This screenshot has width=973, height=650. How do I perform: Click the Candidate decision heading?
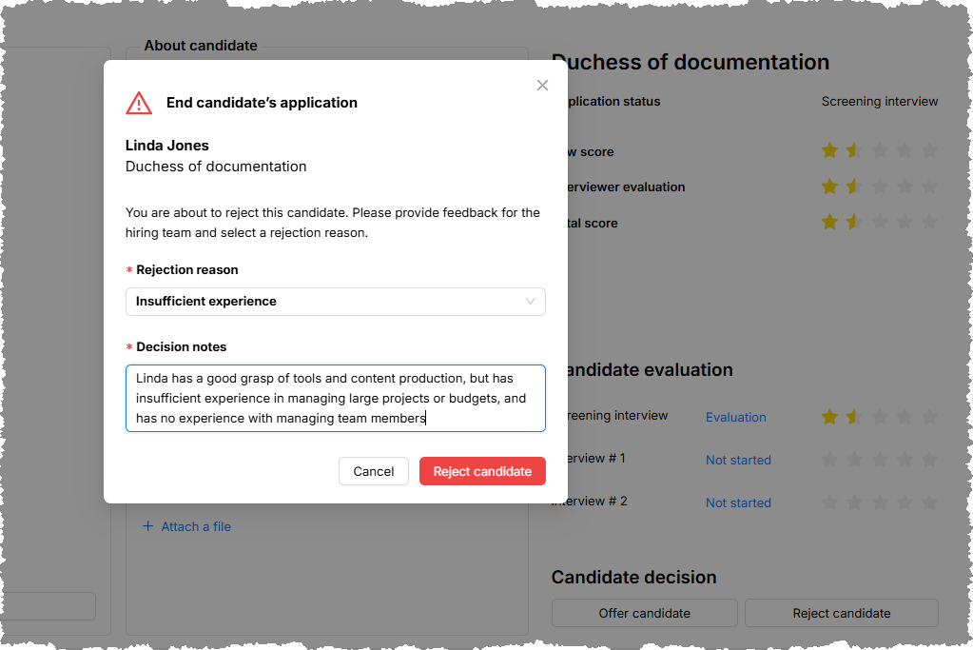tap(633, 578)
